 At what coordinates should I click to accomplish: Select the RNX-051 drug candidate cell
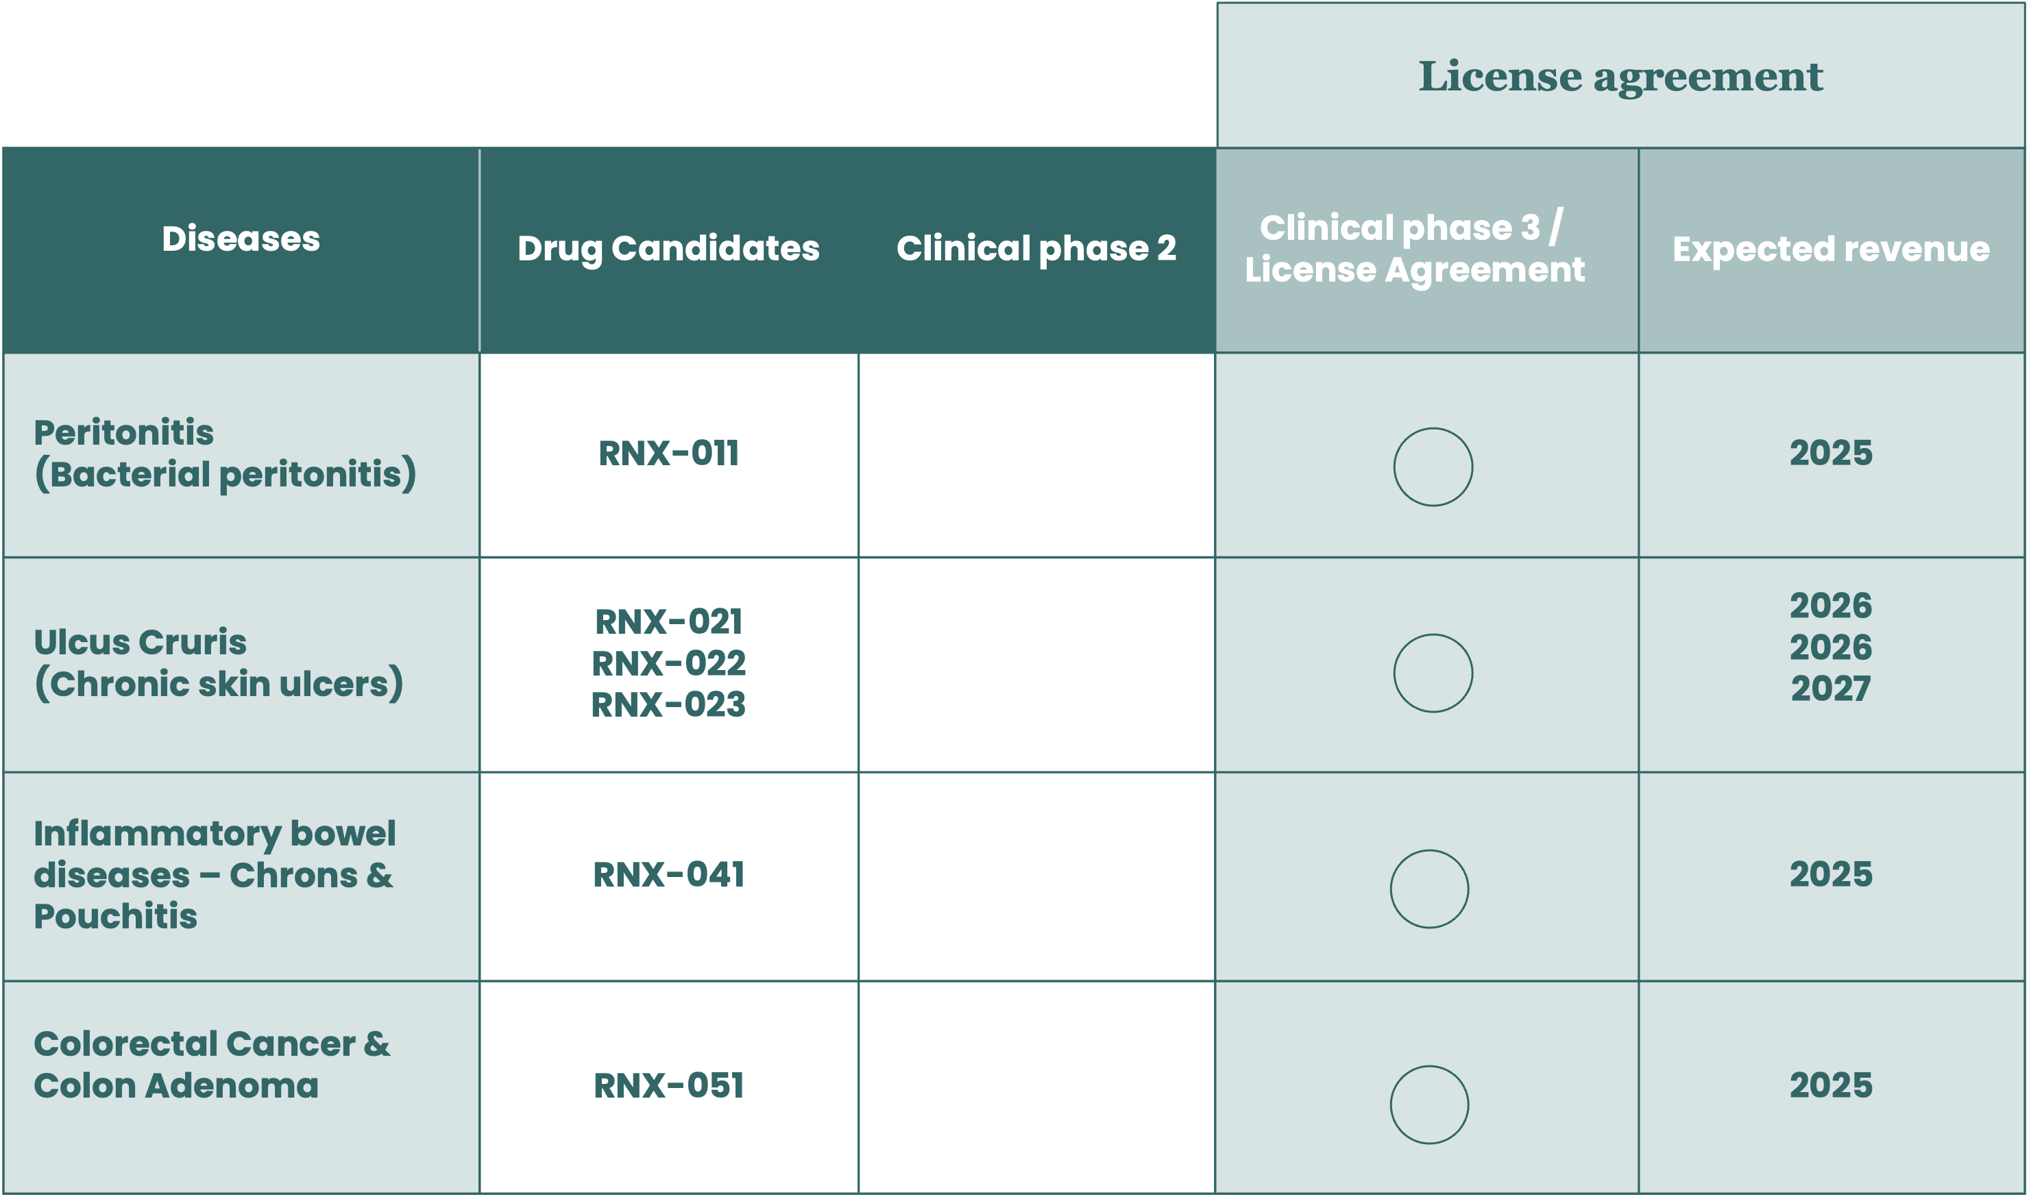pos(668,1087)
